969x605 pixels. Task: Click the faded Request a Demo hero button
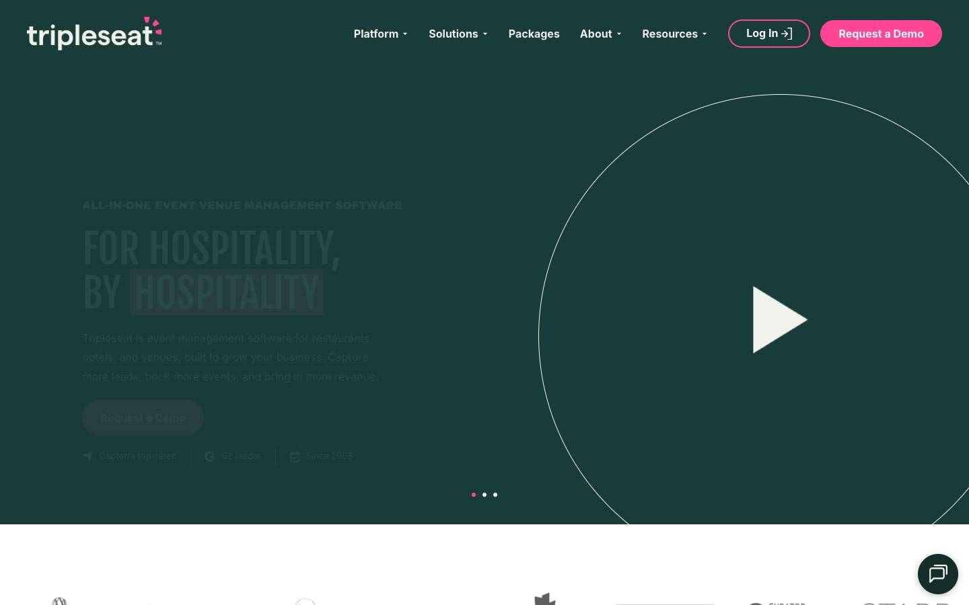(x=143, y=417)
